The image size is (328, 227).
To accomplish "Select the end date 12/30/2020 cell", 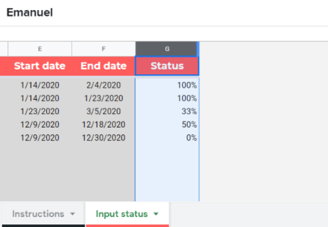I will [104, 138].
